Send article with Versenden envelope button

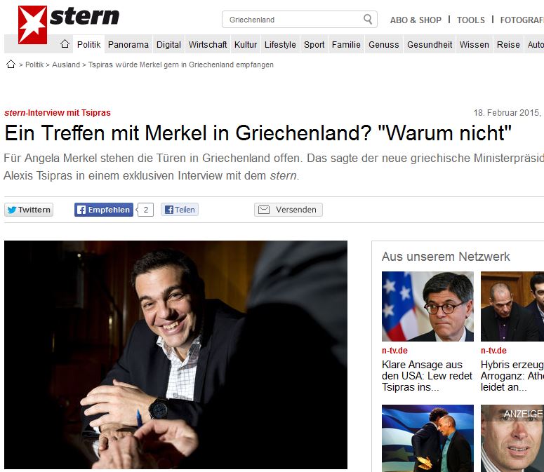(x=288, y=210)
